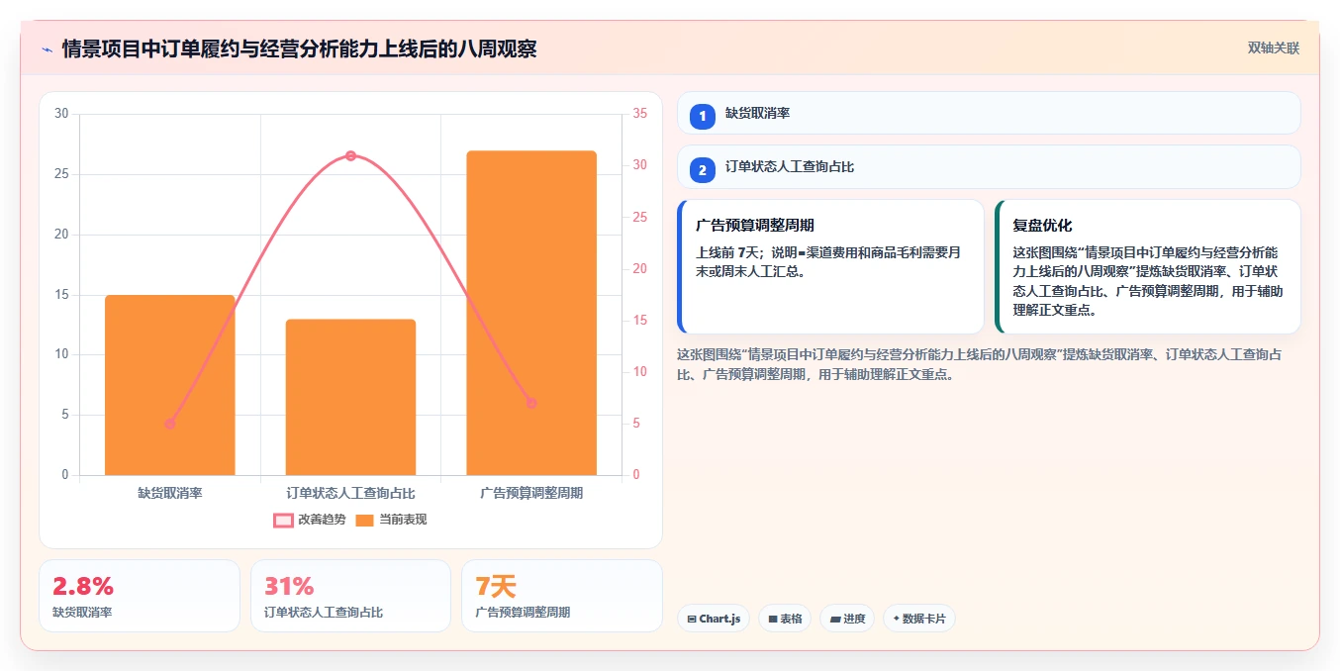Click the 广告预算调整周期 x-axis label
This screenshot has height=671, width=1340.
(531, 492)
